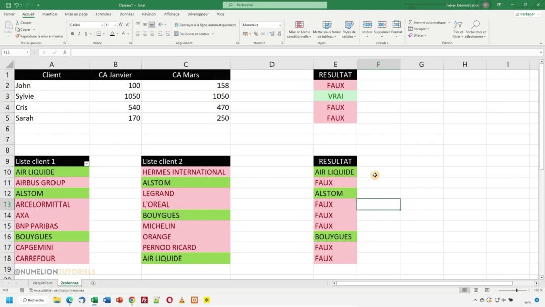Open the 2colonnes sheet tab

coord(69,283)
